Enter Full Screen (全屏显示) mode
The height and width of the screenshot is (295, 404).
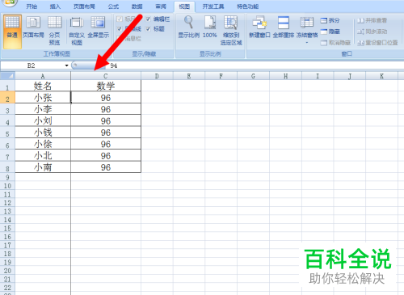click(x=98, y=27)
